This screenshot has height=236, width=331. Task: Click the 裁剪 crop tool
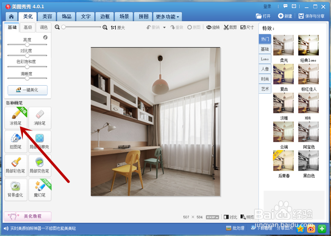point(230,27)
